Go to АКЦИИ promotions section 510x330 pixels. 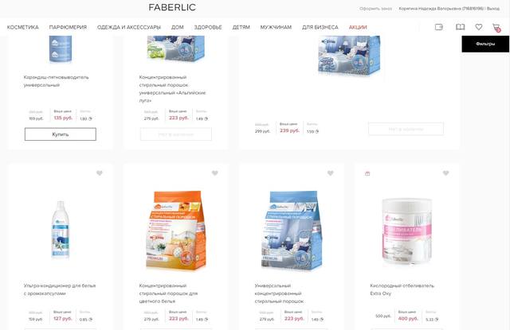(358, 27)
